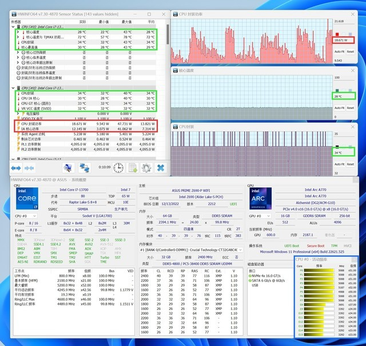The image size is (366, 346).
Task: Click the circle icon beside 核心过热降频
Action: point(23,53)
